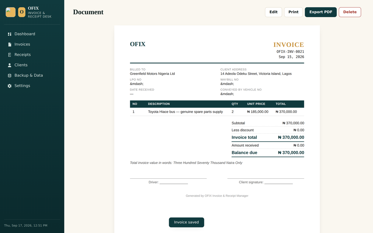Click the LPO NO label
The width and height of the screenshot is (373, 233).
coord(136,80)
